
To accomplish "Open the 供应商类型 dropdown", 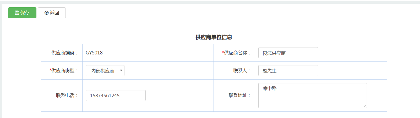I will tap(105, 71).
